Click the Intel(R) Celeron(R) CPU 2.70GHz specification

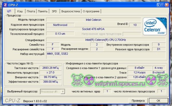click(106, 40)
